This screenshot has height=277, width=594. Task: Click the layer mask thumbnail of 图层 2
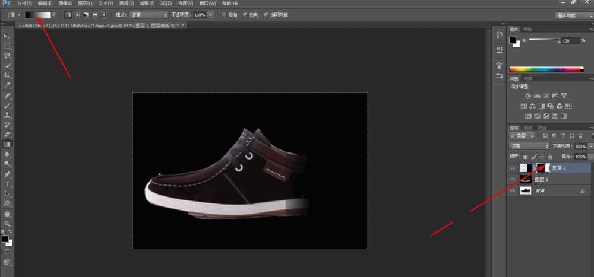(x=542, y=168)
